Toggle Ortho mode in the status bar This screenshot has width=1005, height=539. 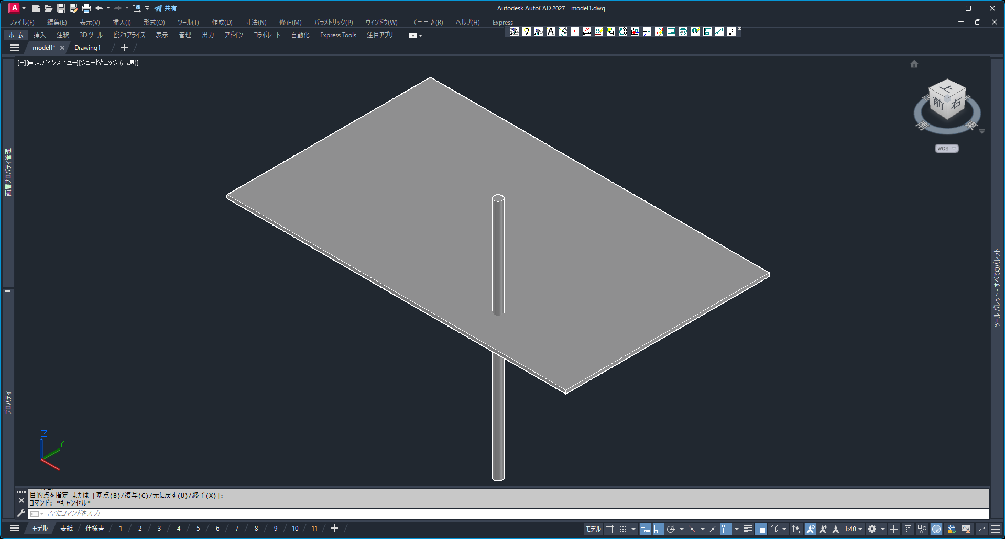(659, 529)
